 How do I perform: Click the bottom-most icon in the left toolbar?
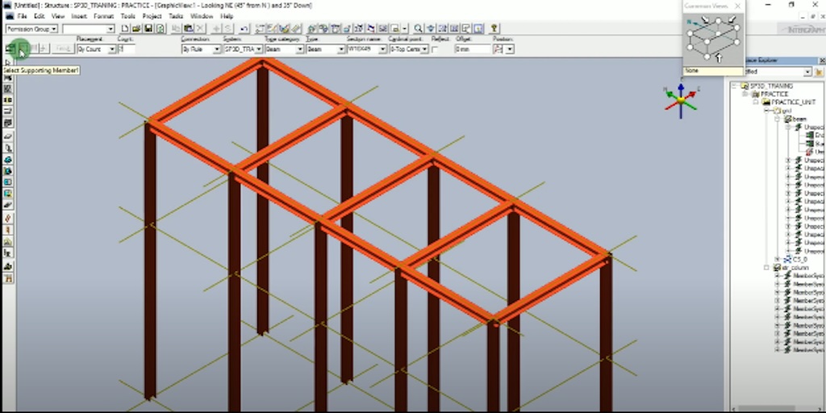(x=8, y=278)
